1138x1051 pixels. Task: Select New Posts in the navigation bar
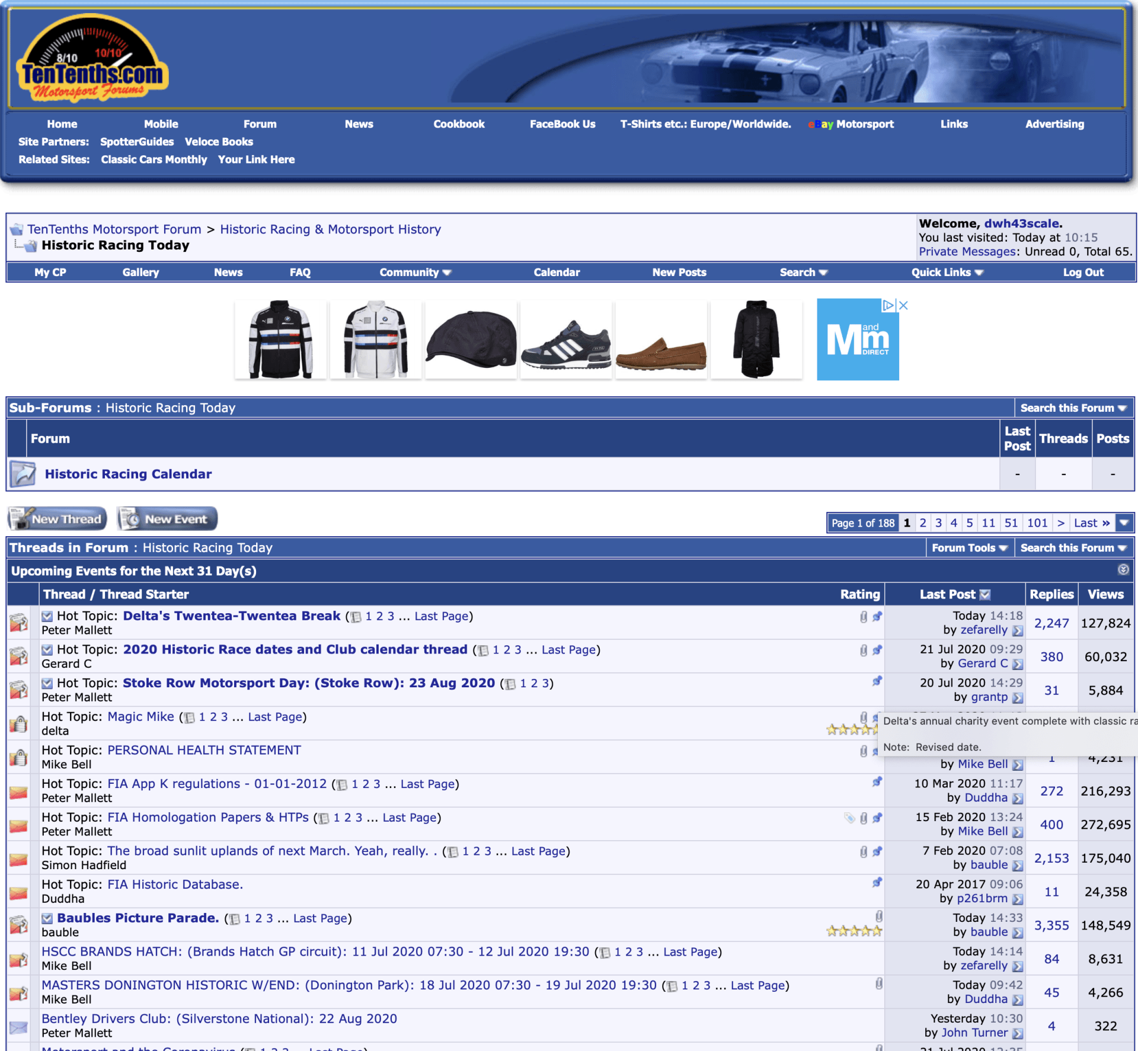[x=679, y=273]
